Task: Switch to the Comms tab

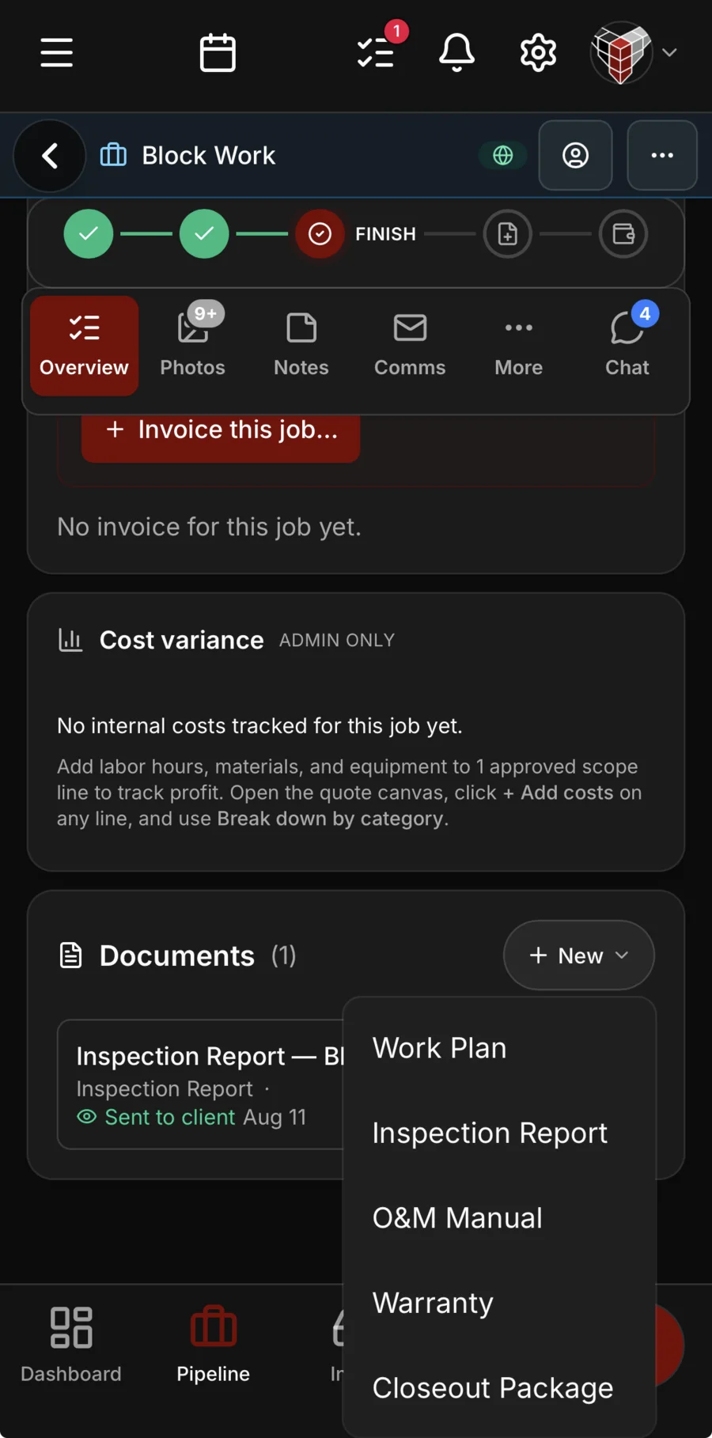Action: coord(410,346)
